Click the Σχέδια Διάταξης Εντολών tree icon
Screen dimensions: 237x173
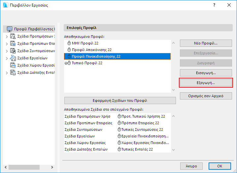click(x=13, y=72)
